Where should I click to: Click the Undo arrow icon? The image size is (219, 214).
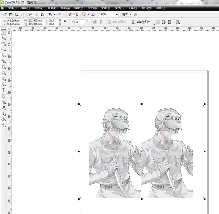pos(50,15)
